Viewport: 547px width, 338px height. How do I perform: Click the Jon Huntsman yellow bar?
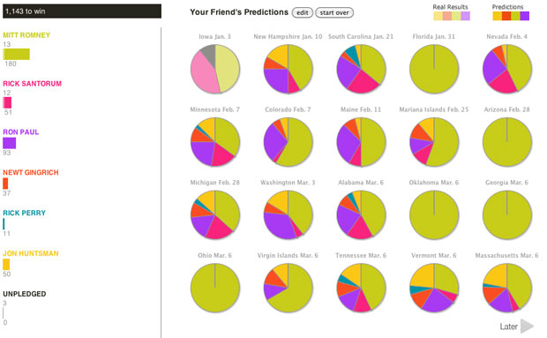point(6,265)
